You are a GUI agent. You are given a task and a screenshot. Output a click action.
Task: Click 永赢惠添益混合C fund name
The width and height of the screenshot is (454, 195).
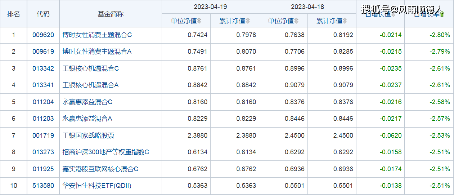(87, 102)
